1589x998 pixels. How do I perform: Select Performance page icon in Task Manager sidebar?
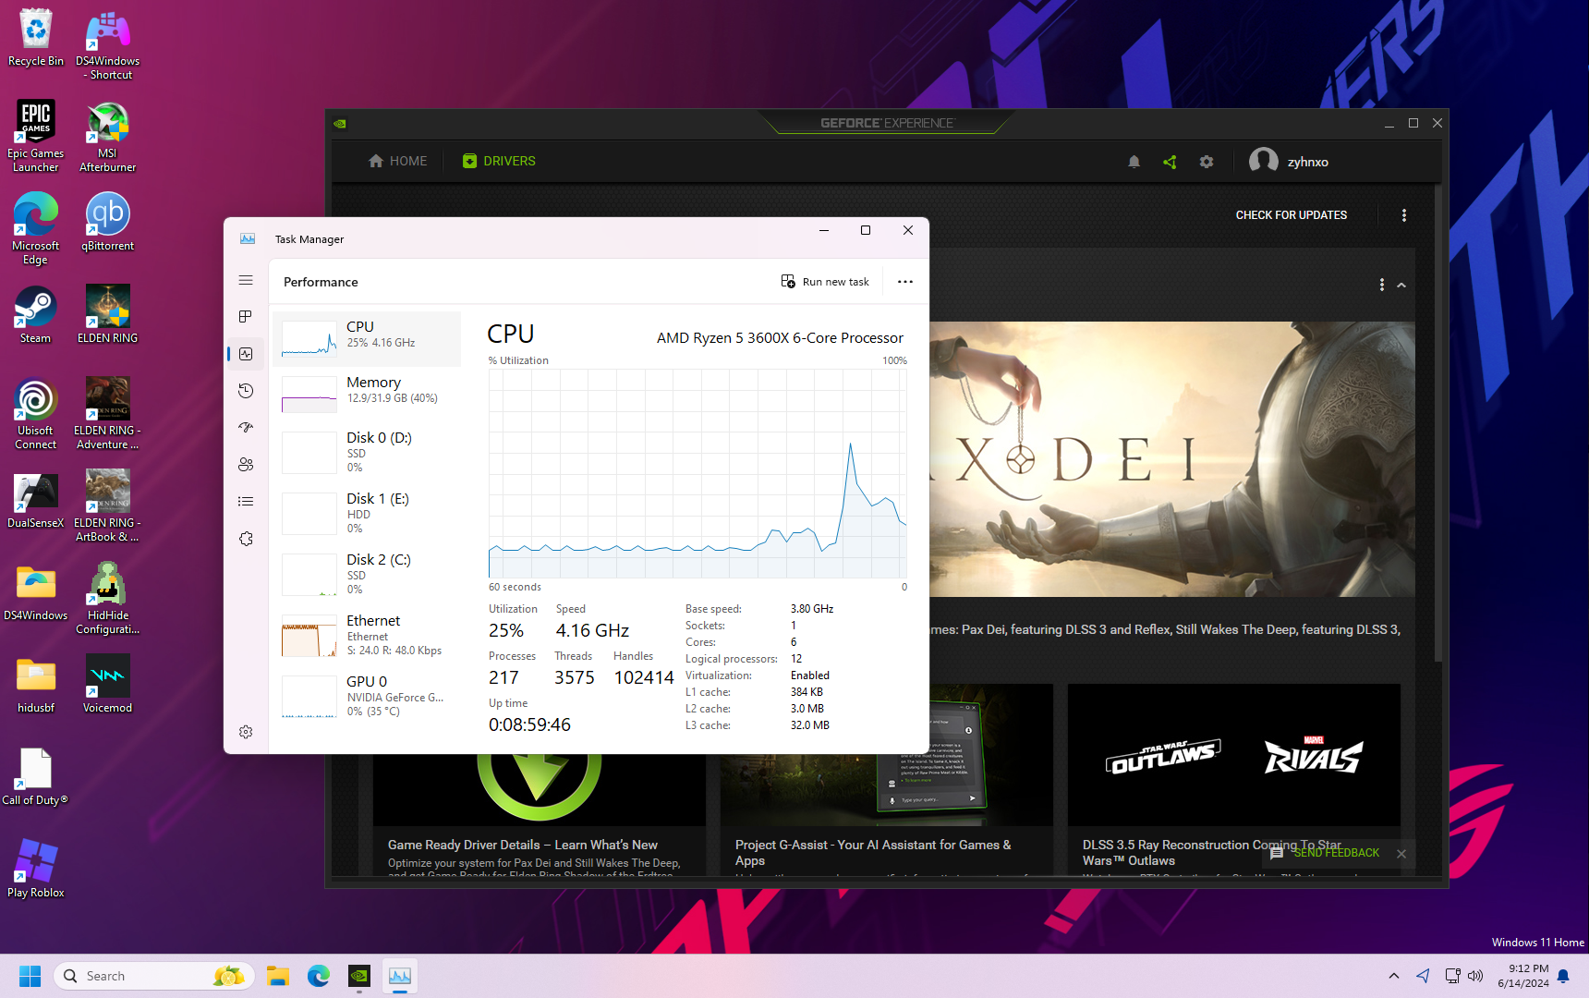[x=246, y=354]
